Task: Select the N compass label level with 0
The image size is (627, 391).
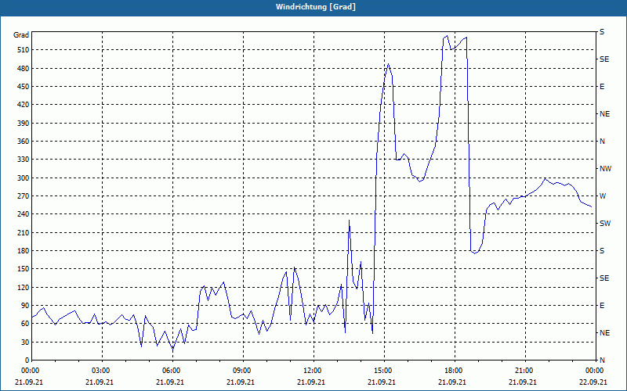Action: pos(602,361)
